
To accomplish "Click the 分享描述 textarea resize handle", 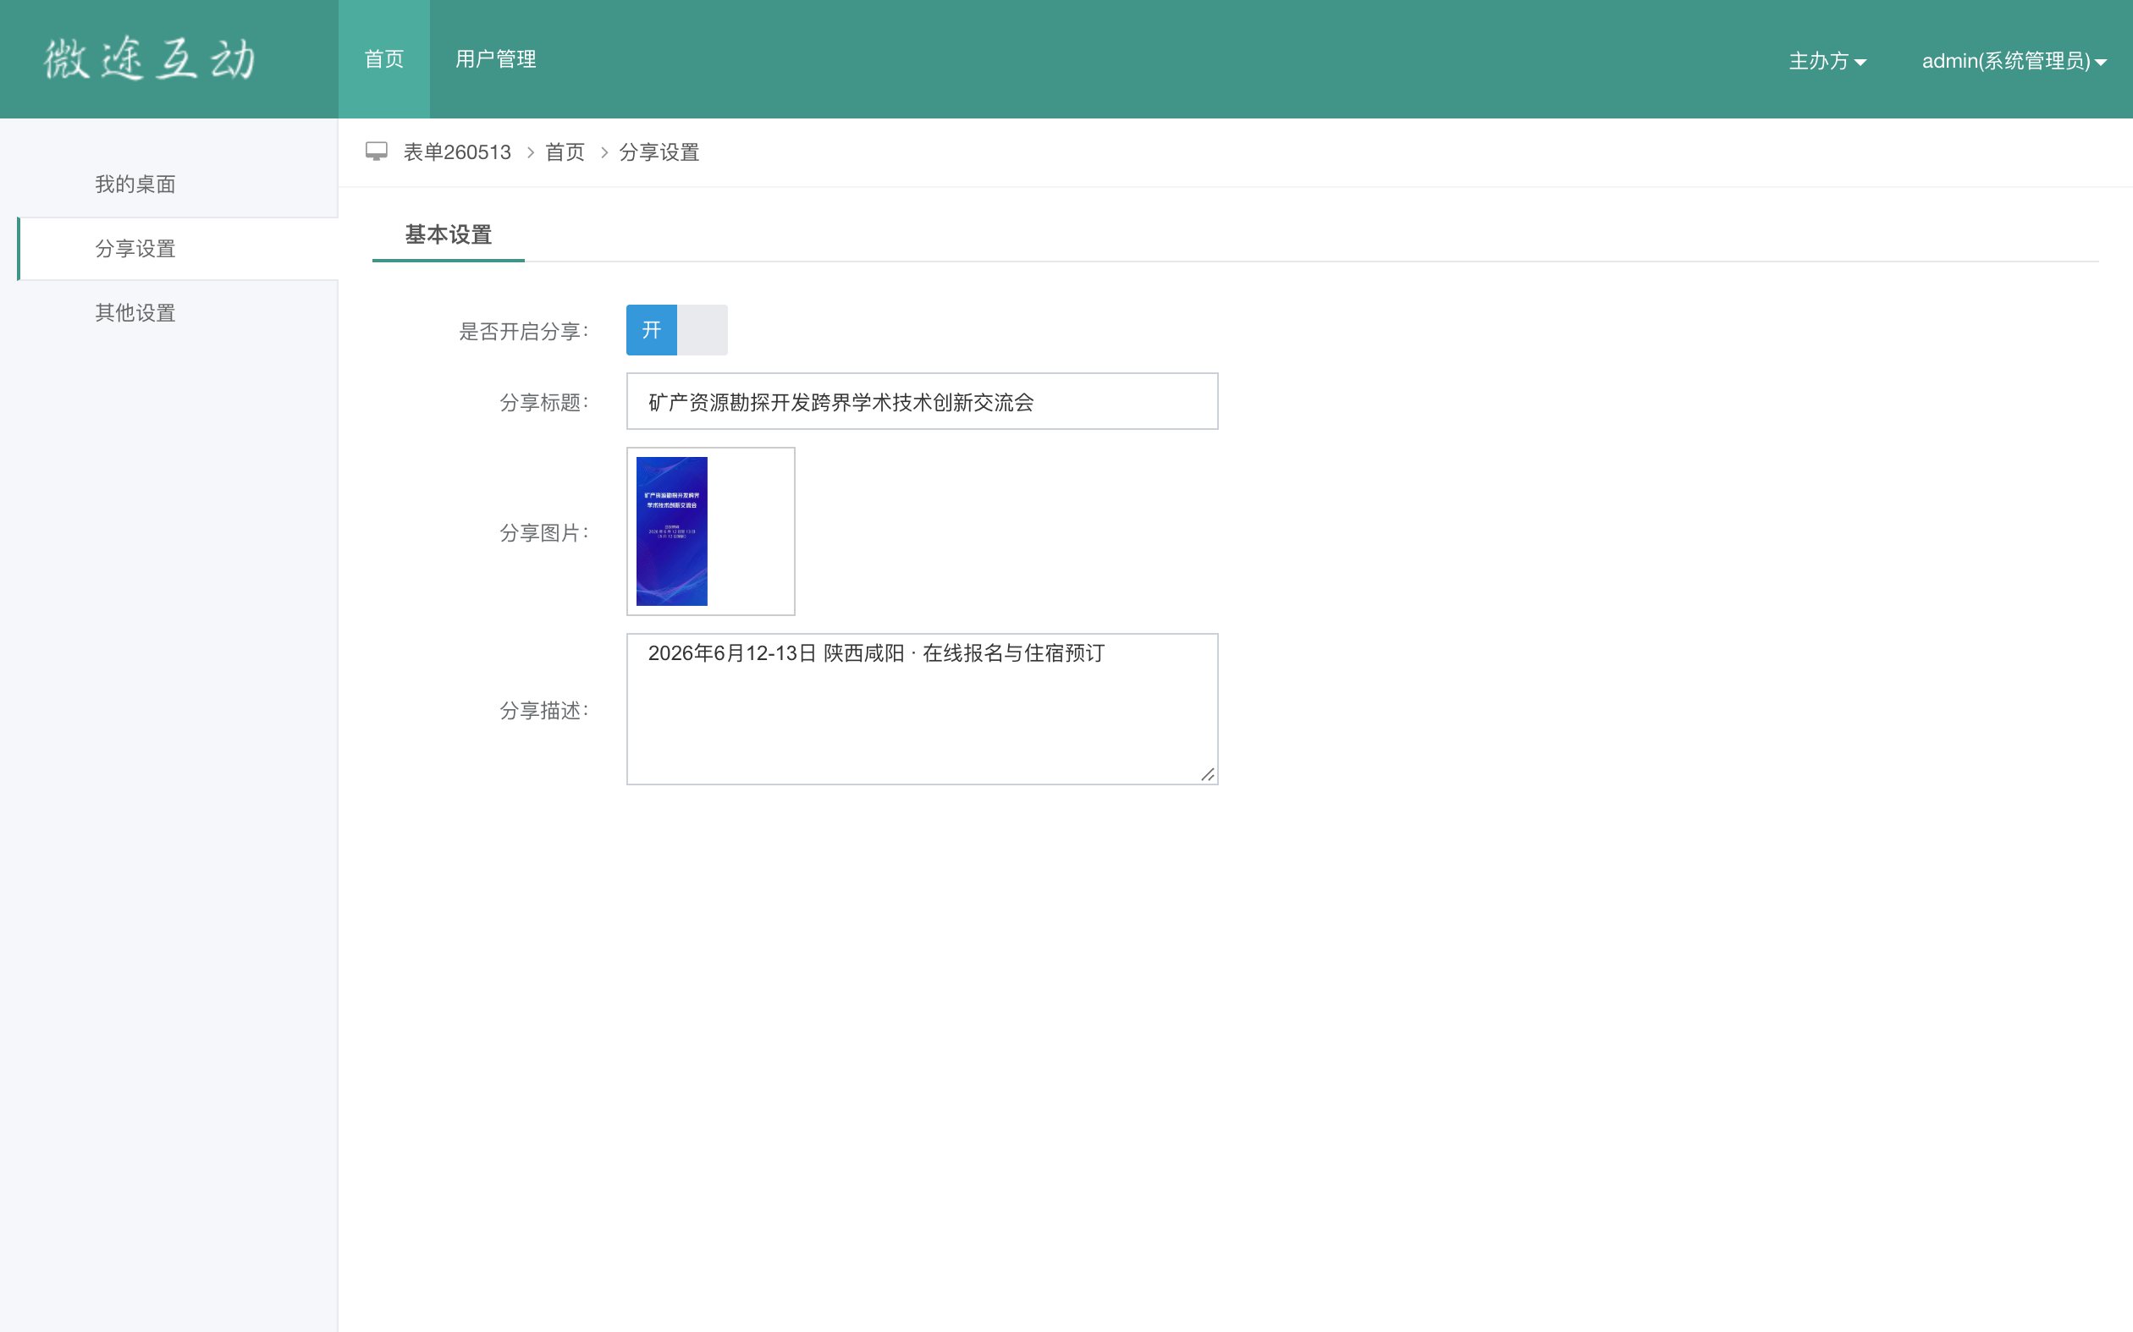I will coord(1208,774).
